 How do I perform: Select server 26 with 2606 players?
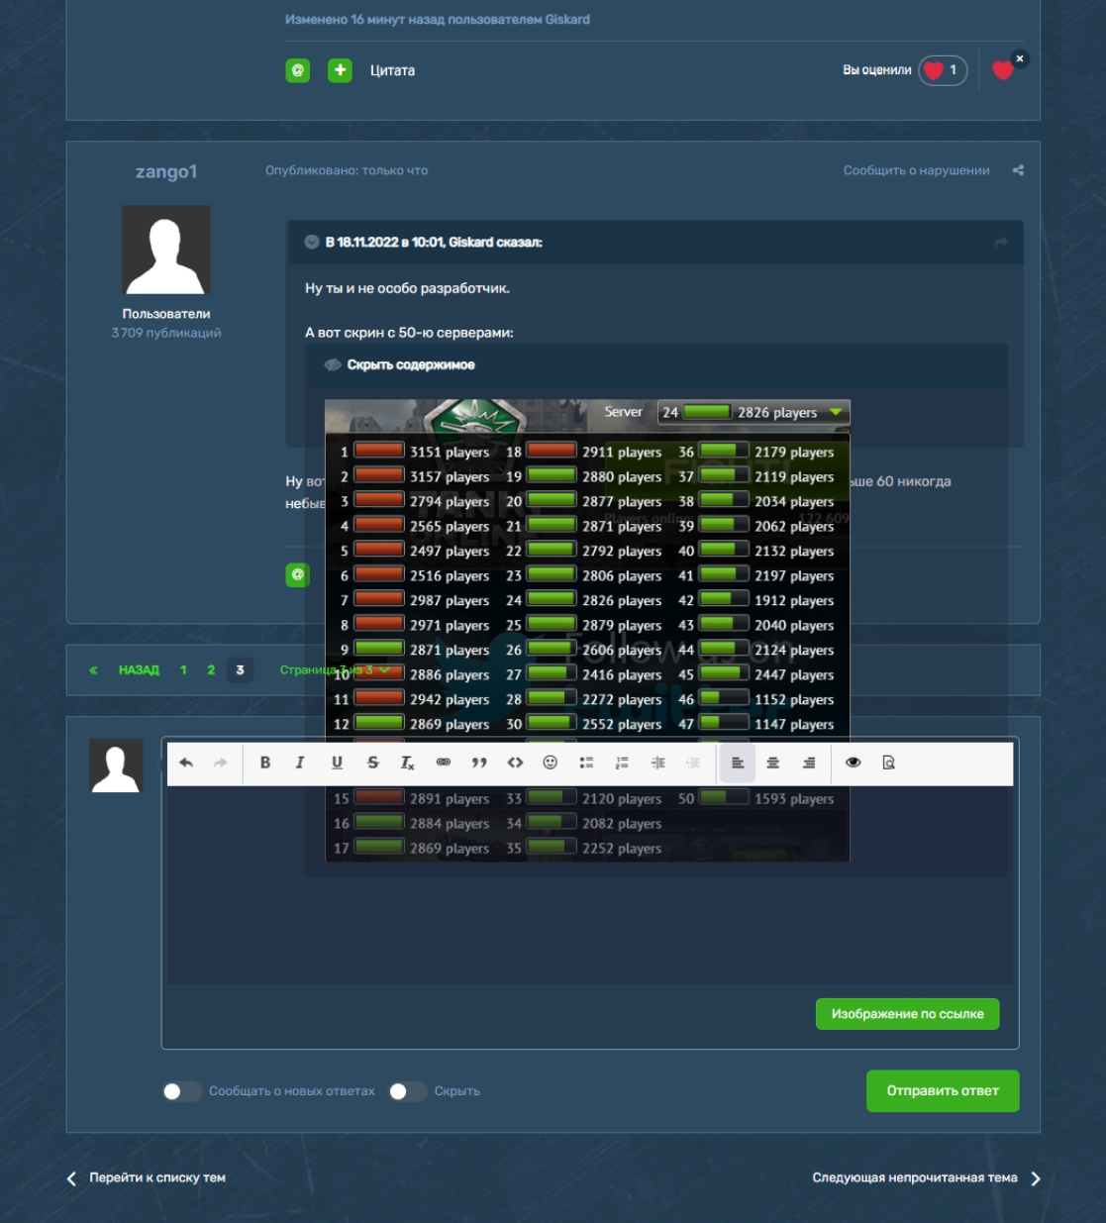pos(585,650)
